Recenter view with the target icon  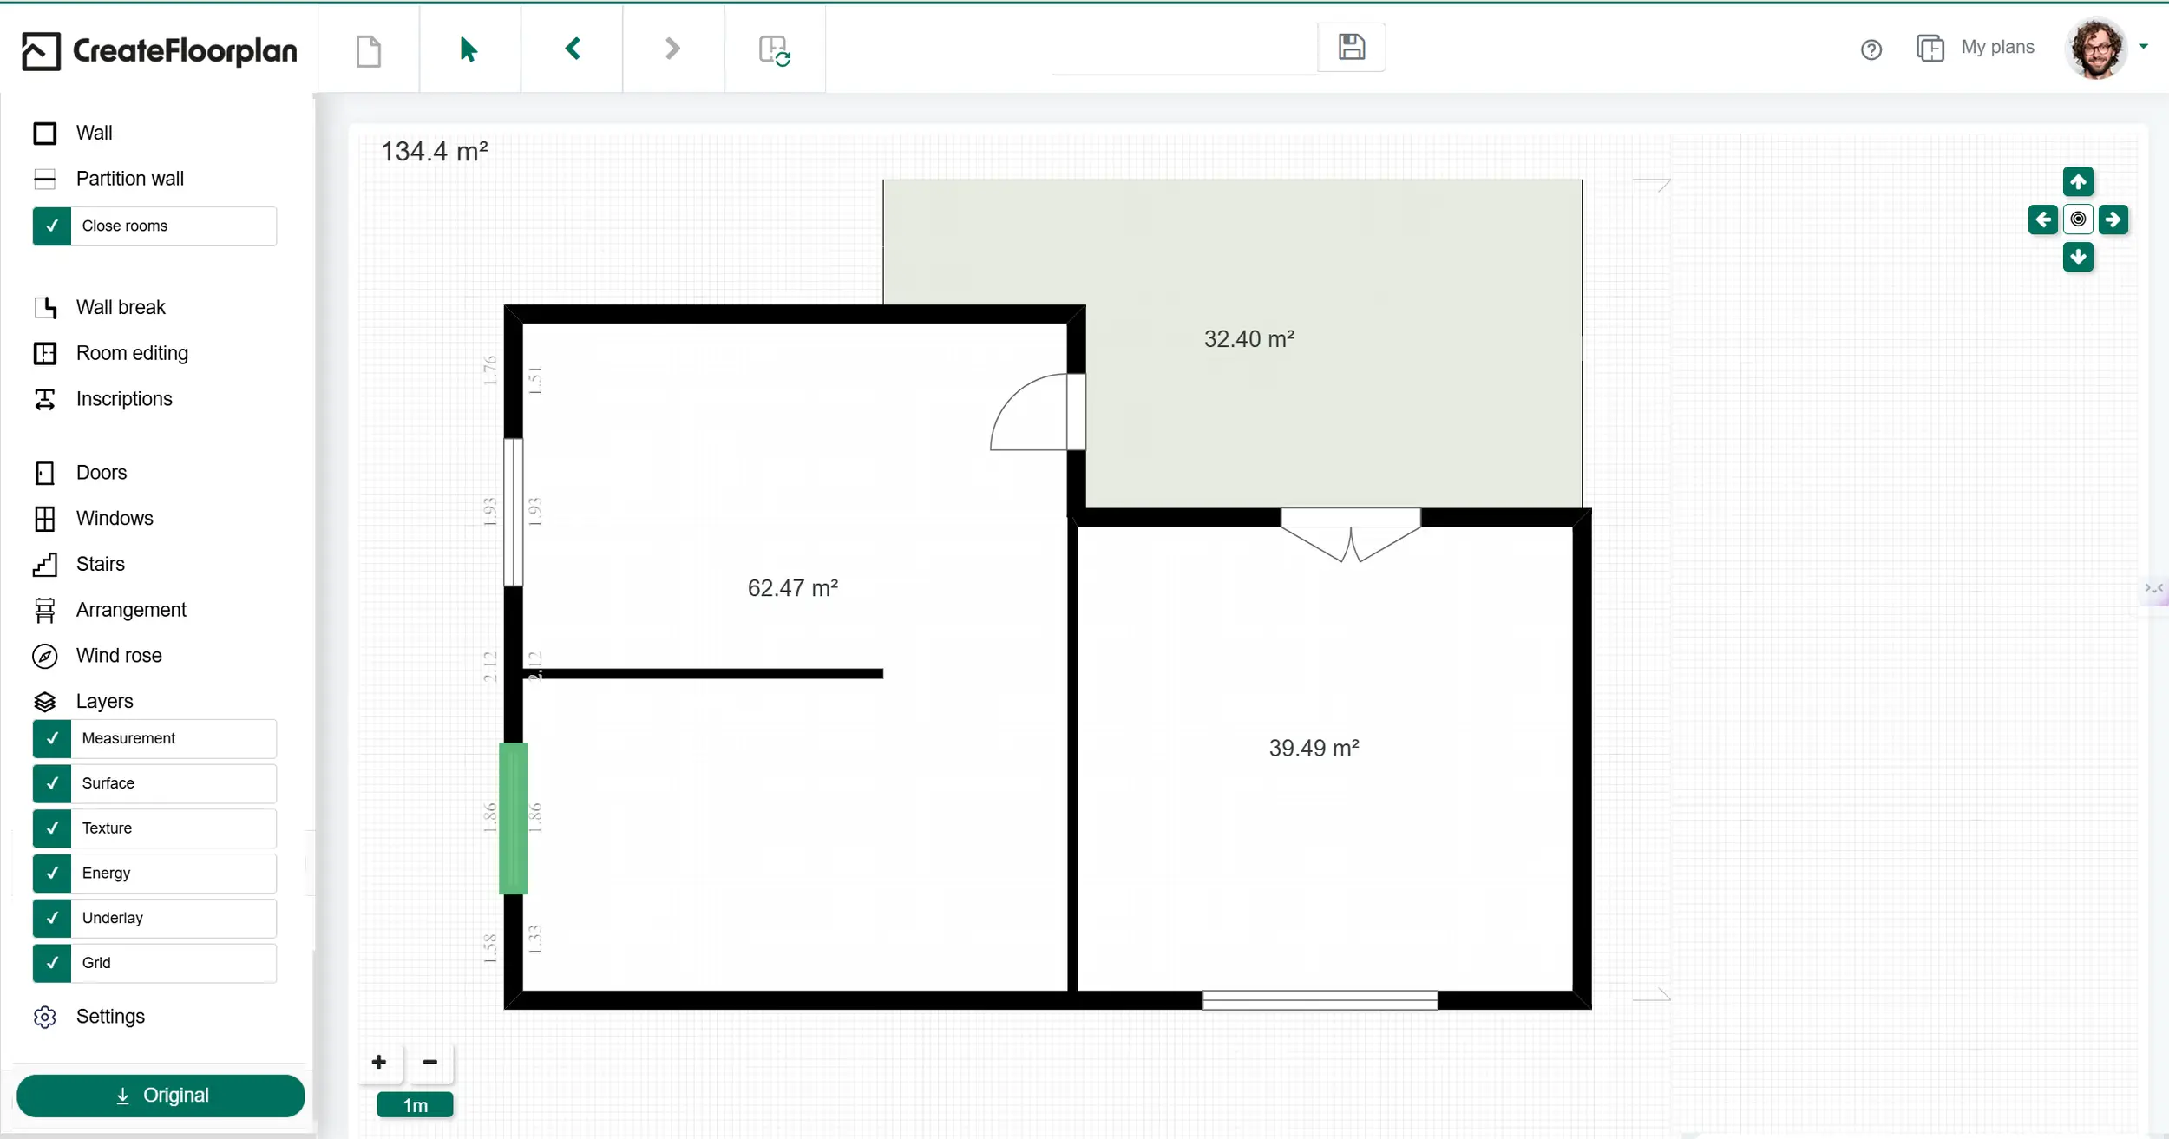tap(2078, 219)
